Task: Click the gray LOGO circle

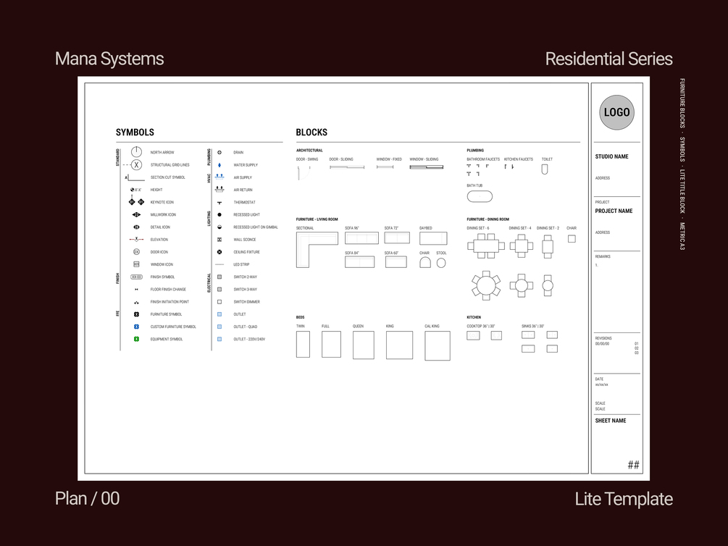Action: coord(616,112)
